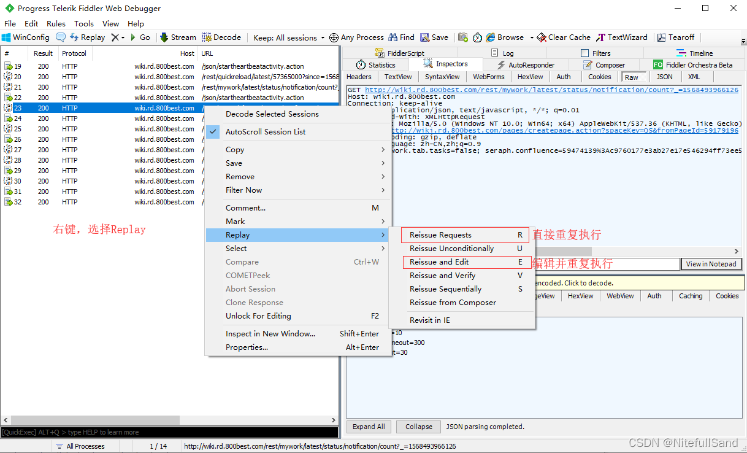The width and height of the screenshot is (747, 453).
Task: Click the Browse toolbar button
Action: pyautogui.click(x=505, y=37)
